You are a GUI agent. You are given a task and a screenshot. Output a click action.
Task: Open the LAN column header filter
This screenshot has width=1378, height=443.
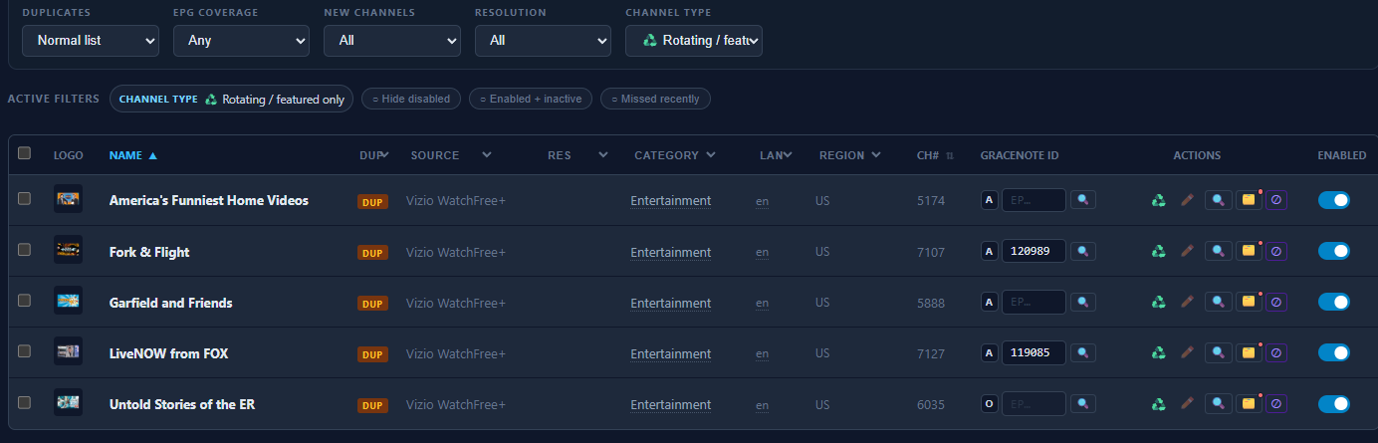coord(776,155)
